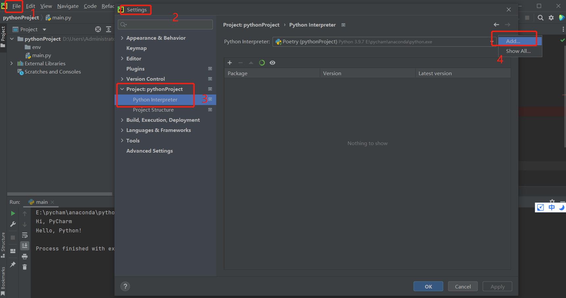The height and width of the screenshot is (298, 566).
Task: Click the Down the Stack Trace arrow
Action: pos(25,224)
